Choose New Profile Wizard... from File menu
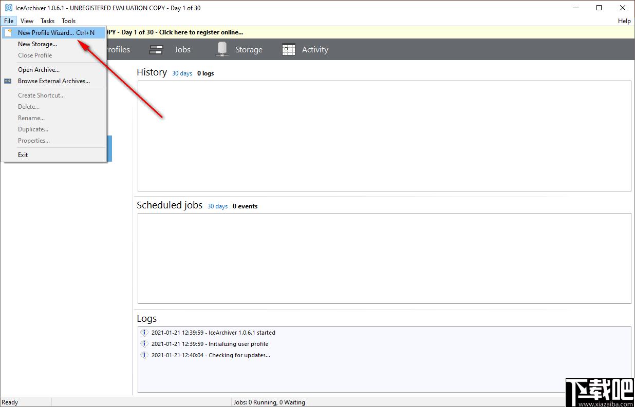 point(54,32)
